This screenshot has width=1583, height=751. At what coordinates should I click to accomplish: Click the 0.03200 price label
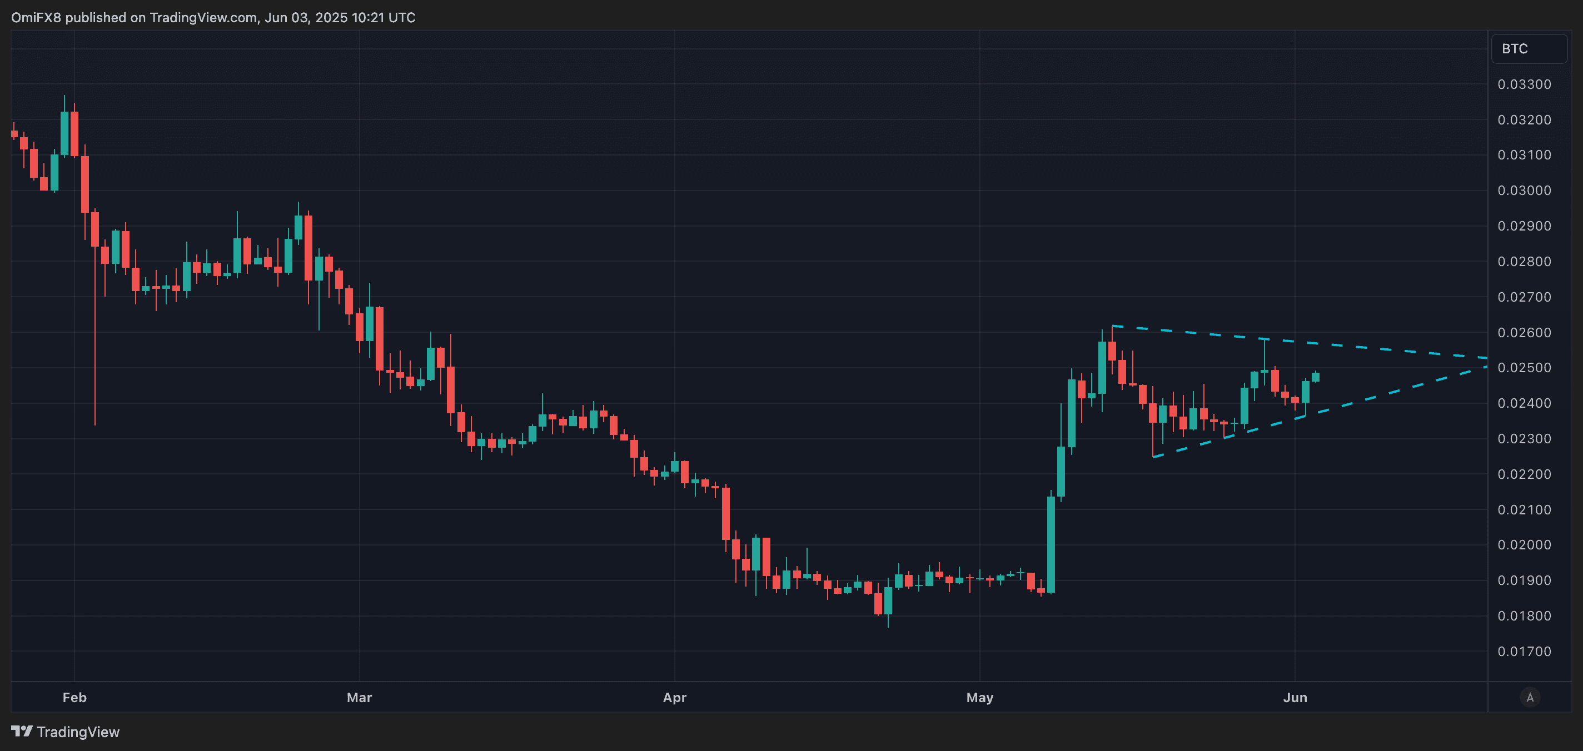[x=1524, y=120]
